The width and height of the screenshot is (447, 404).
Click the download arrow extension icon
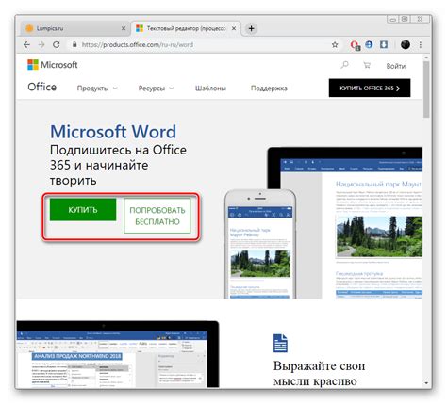(384, 44)
